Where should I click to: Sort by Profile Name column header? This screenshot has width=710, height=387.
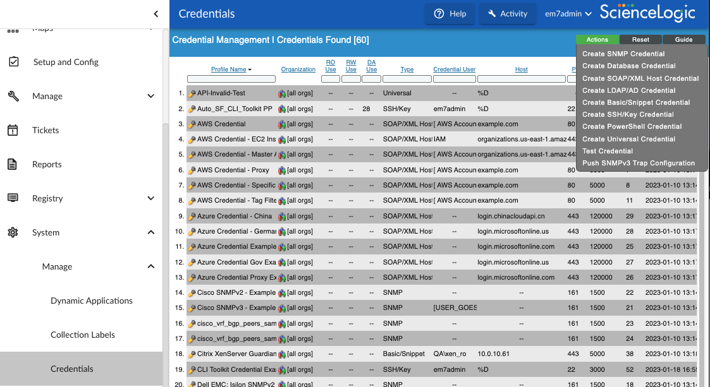click(228, 69)
